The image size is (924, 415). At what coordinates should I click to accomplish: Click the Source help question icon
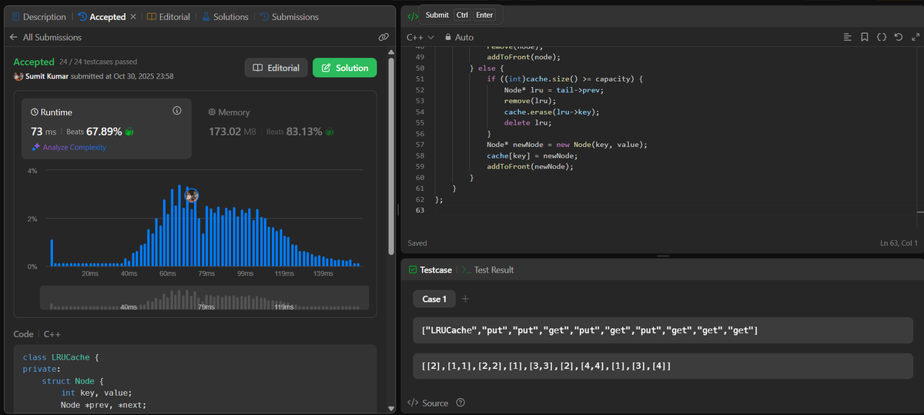[460, 403]
